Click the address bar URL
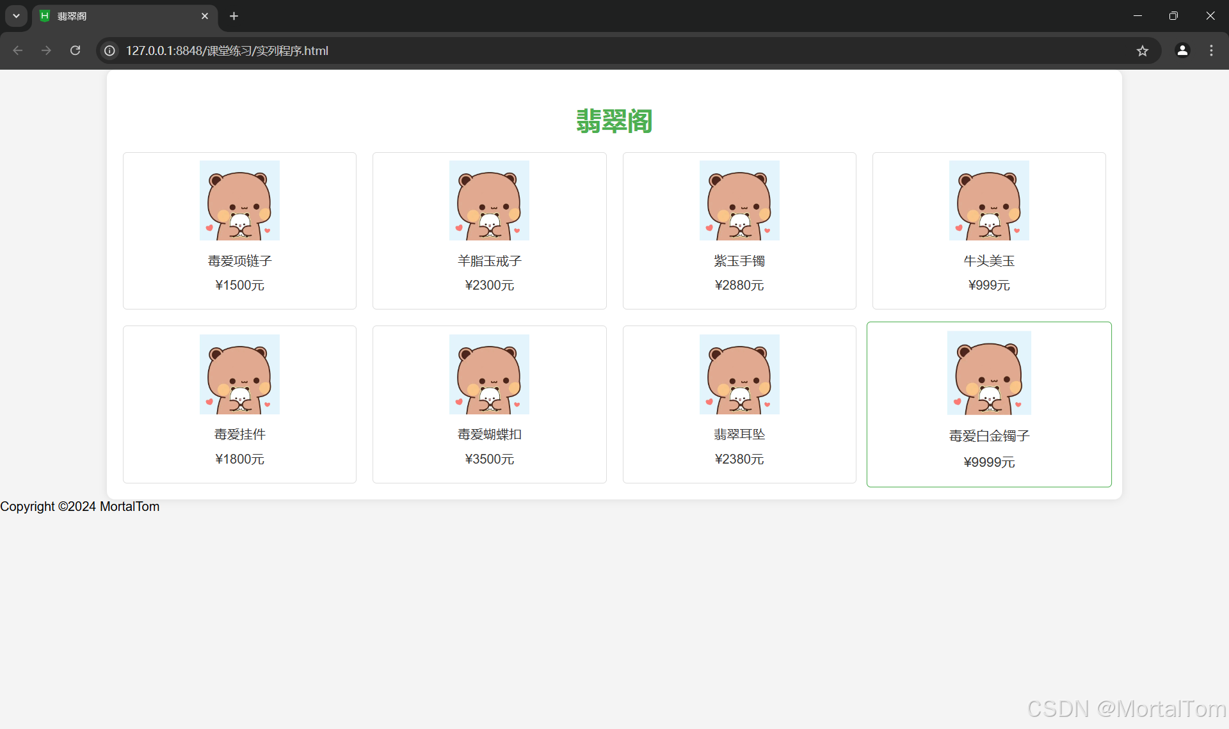The image size is (1229, 729). click(227, 51)
